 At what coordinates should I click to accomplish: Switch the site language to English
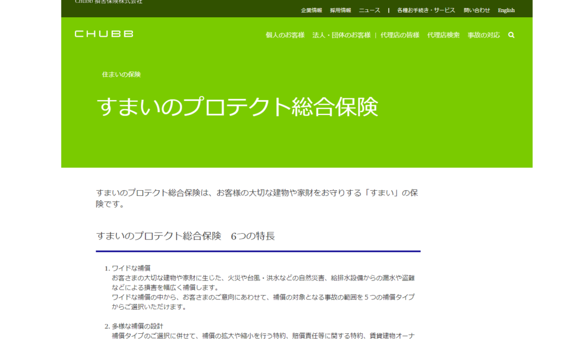506,10
